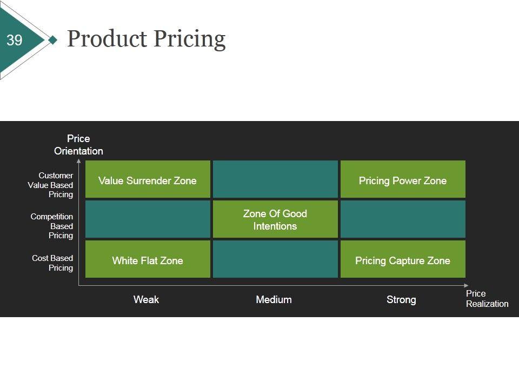The width and height of the screenshot is (519, 389).
Task: Select the Price Orientation axis label
Action: [78, 145]
